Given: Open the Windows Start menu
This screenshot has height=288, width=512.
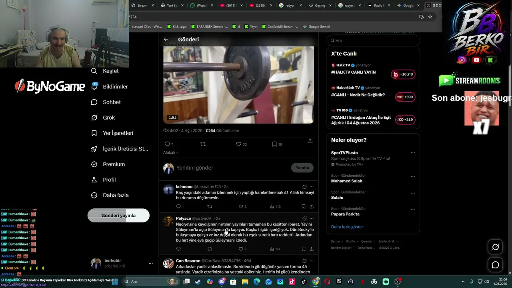Looking at the screenshot, I should click(x=115, y=282).
